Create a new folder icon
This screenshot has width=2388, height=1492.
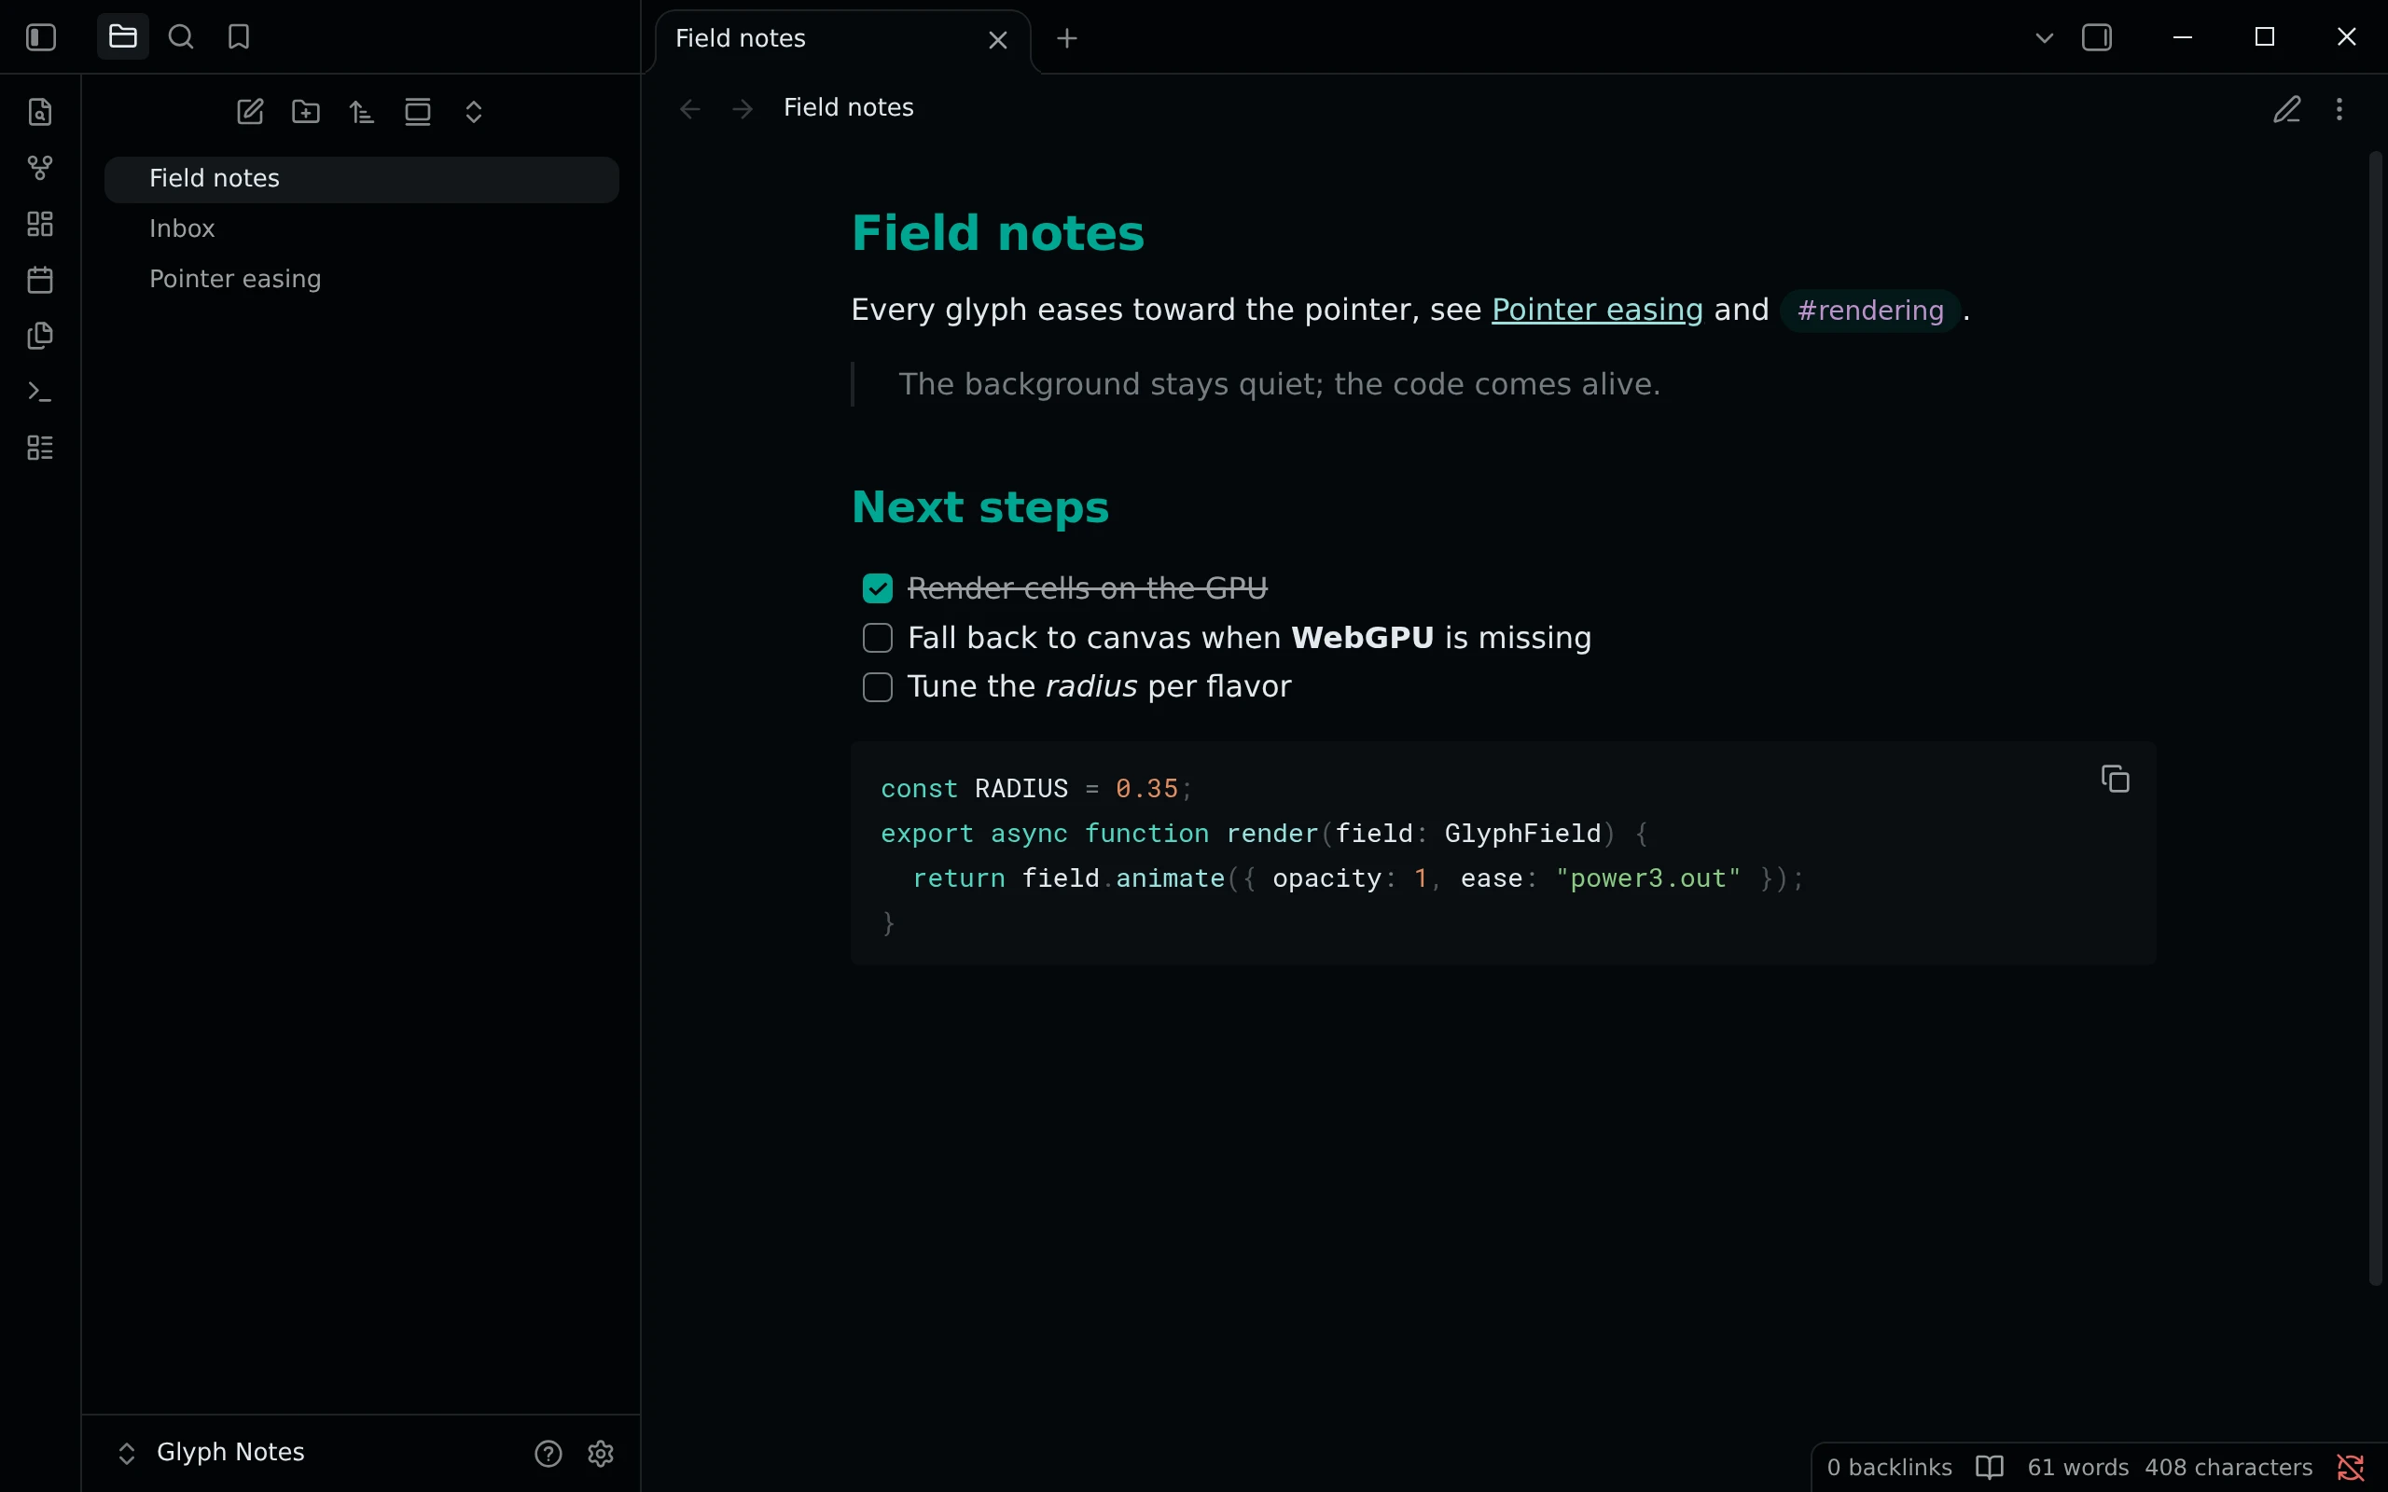[306, 112]
